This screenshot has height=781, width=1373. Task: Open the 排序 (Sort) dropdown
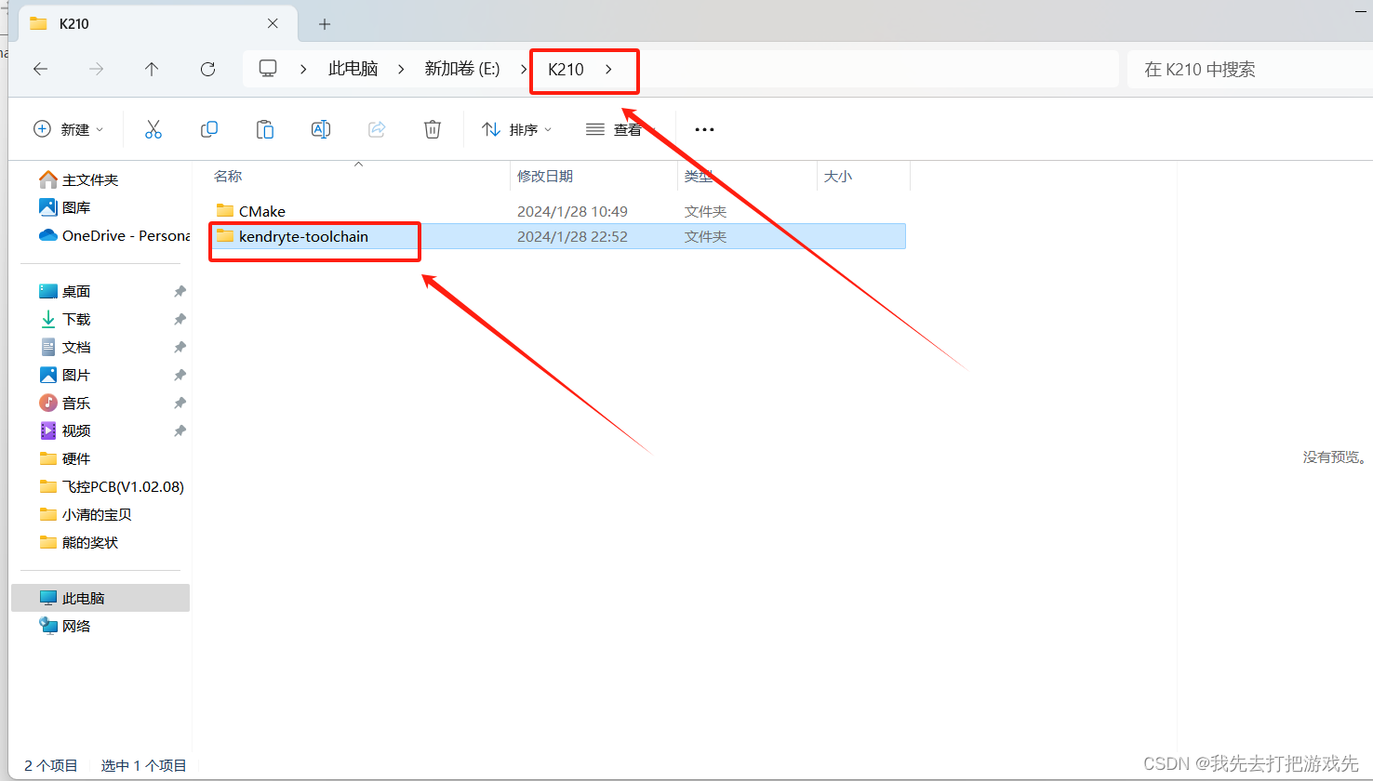coord(517,129)
